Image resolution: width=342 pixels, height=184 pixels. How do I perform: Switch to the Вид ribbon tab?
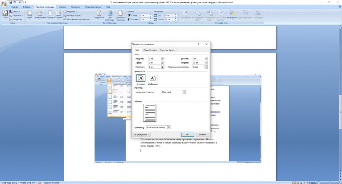pyautogui.click(x=108, y=7)
